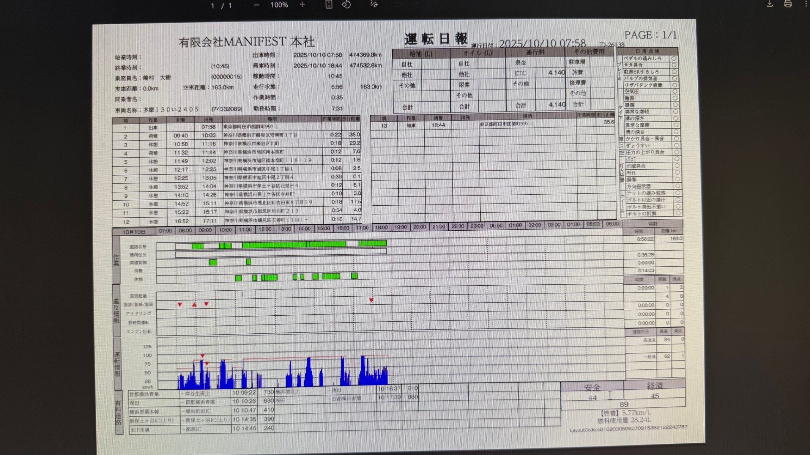Activate the draw annotation tool
The image size is (810, 455).
pyautogui.click(x=374, y=4)
